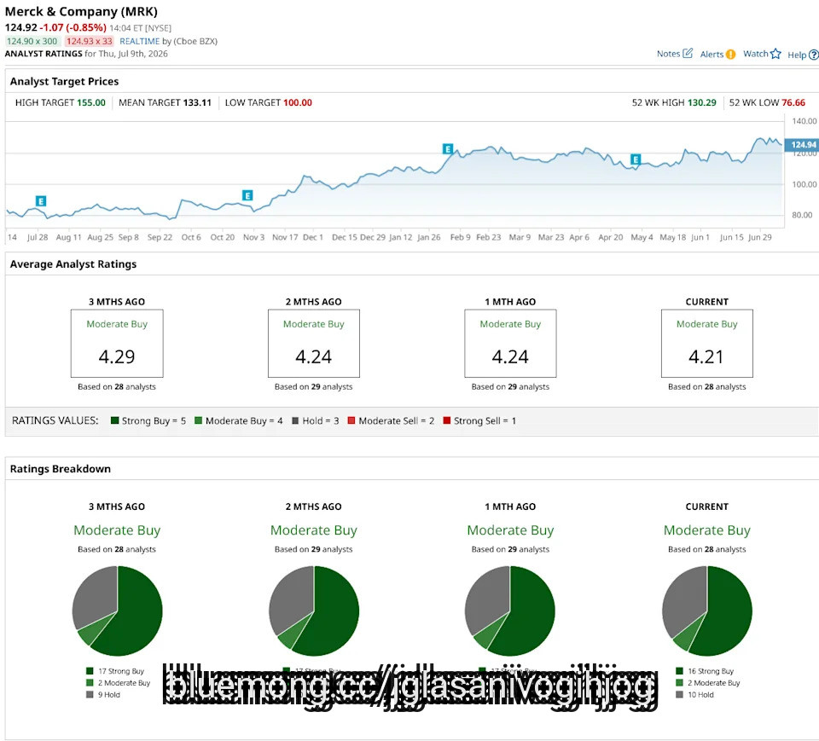Click the 80.00 price axis label

point(802,215)
